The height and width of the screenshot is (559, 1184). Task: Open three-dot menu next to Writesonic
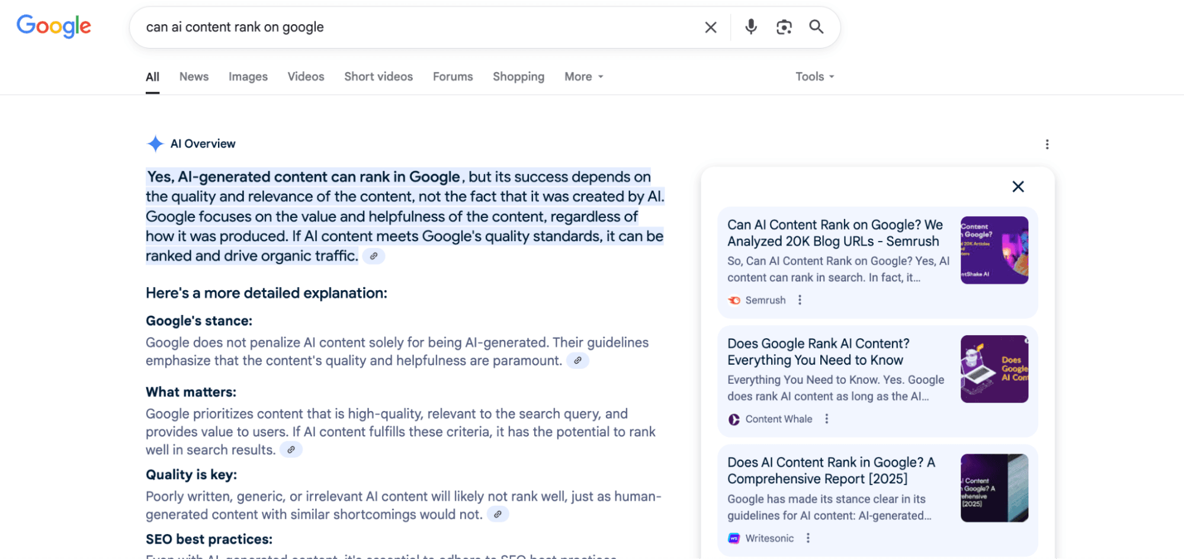point(807,538)
